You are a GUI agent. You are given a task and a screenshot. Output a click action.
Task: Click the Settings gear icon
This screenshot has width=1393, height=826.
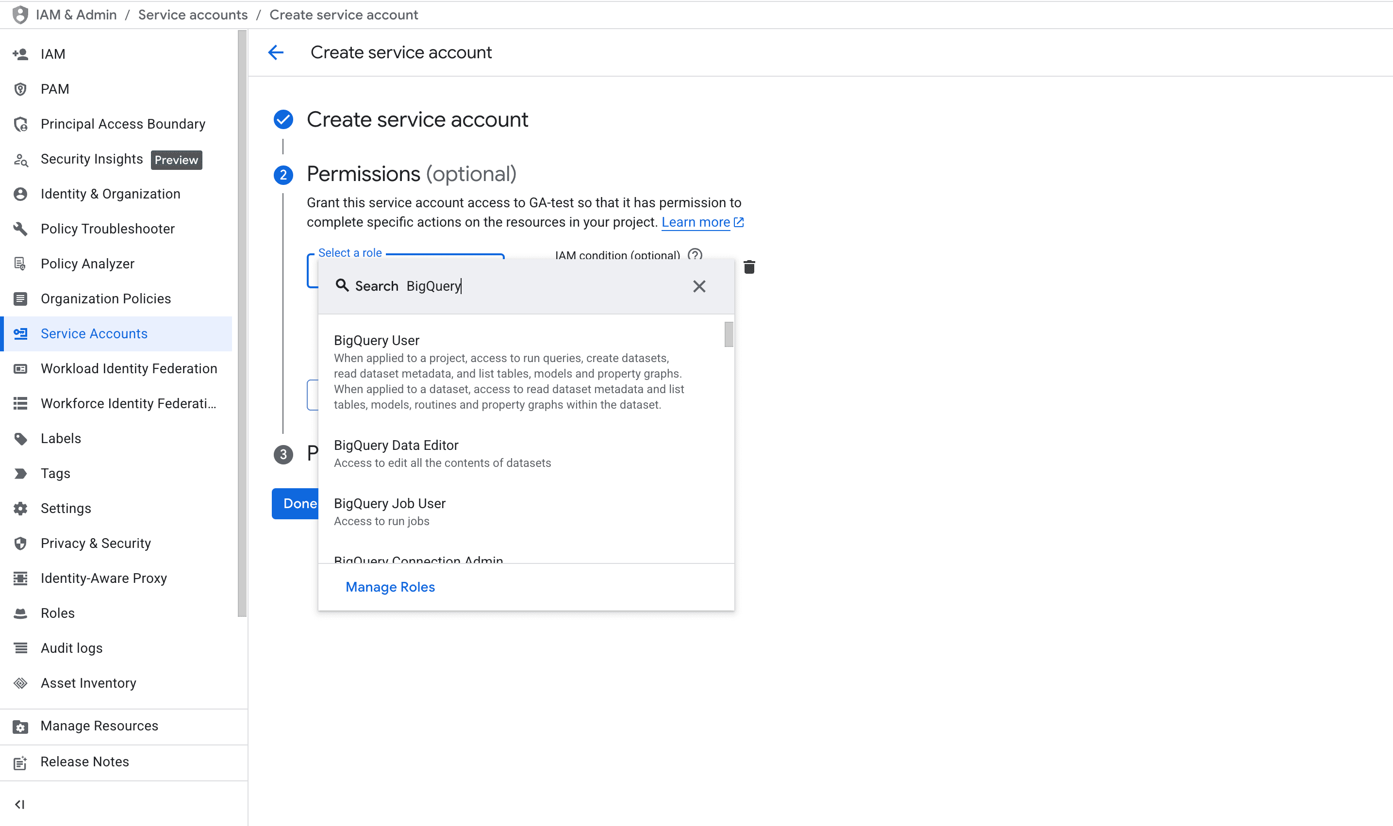coord(20,508)
